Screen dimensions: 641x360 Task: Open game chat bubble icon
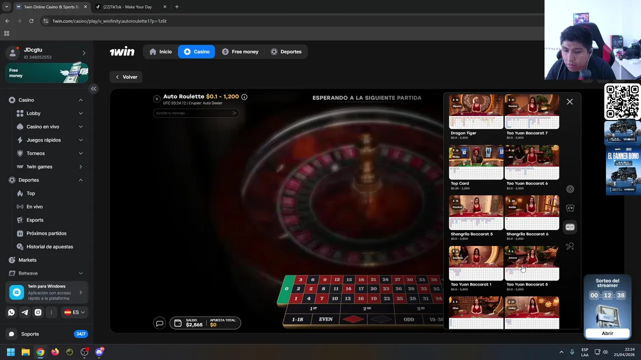click(159, 323)
